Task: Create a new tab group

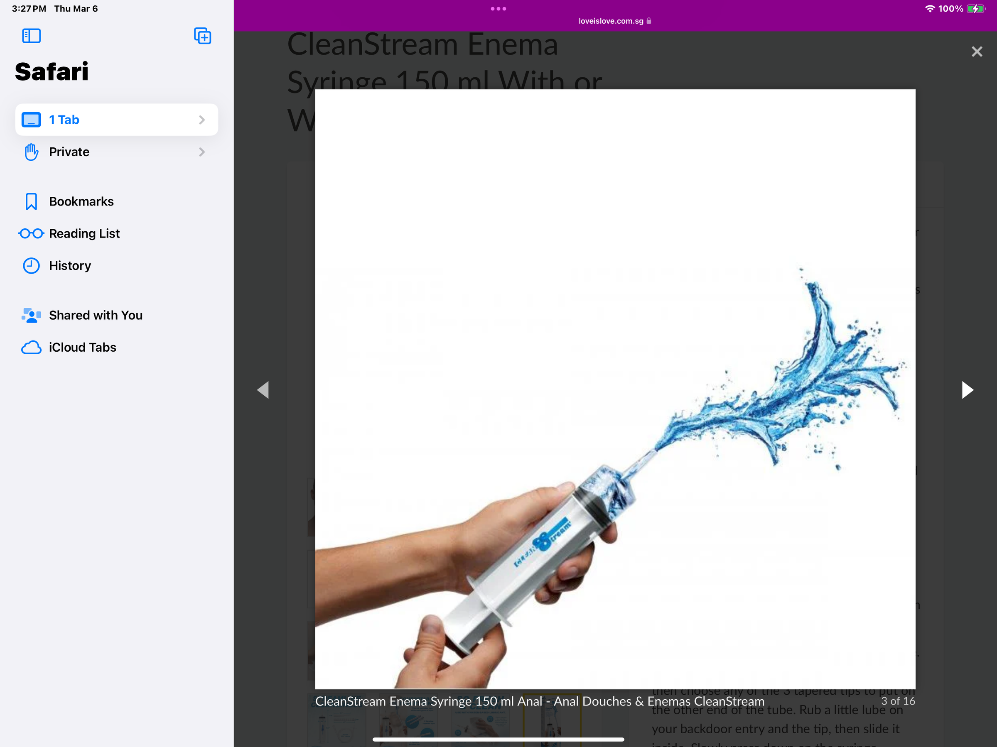Action: (202, 36)
